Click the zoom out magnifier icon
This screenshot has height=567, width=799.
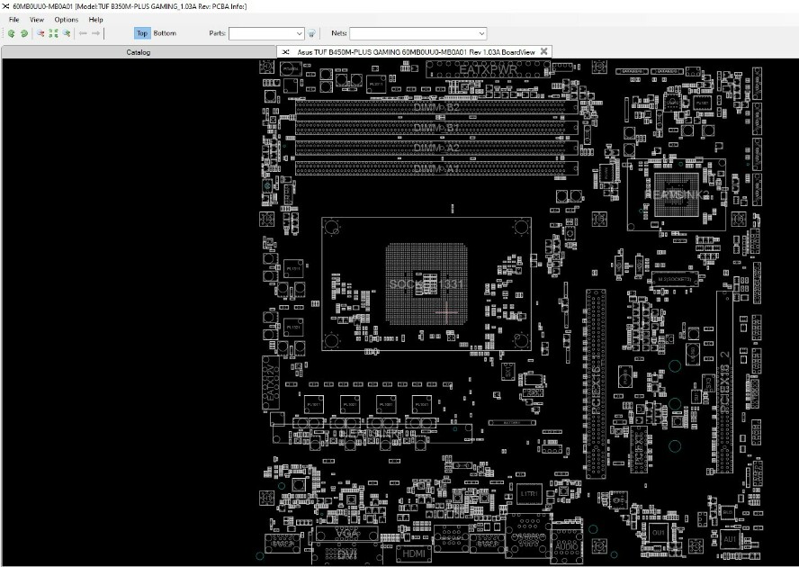(67, 33)
